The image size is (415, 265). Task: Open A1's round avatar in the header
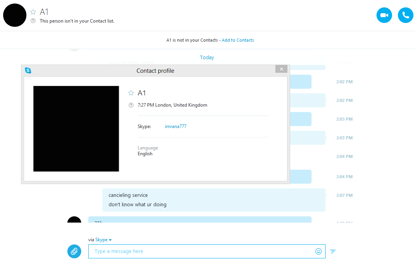tap(15, 15)
